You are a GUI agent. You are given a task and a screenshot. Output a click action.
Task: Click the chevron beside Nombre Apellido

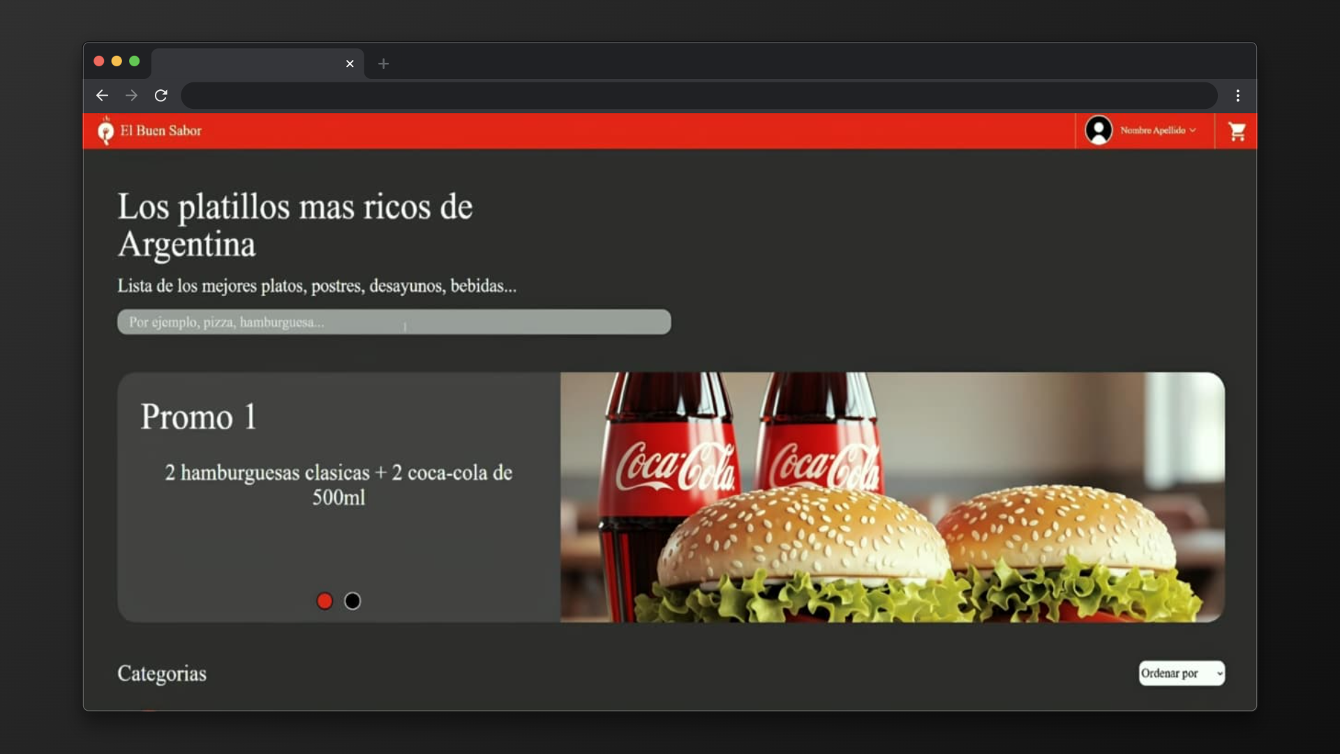pyautogui.click(x=1193, y=131)
